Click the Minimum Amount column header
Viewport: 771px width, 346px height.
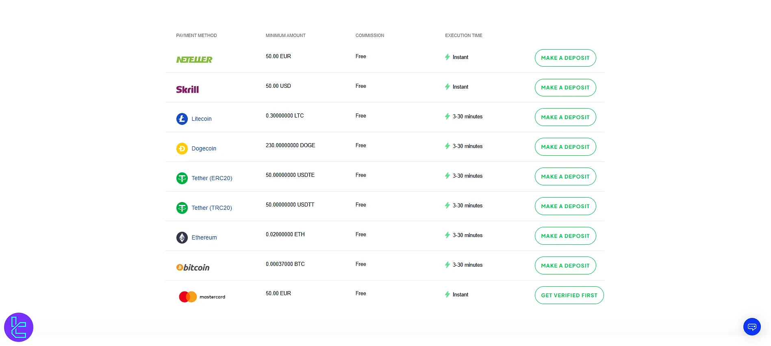[286, 35]
